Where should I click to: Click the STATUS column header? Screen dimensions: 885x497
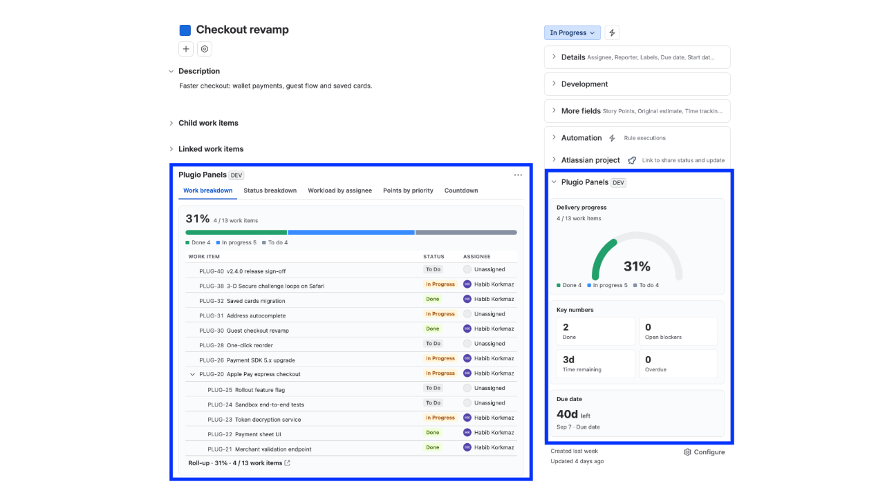(434, 257)
